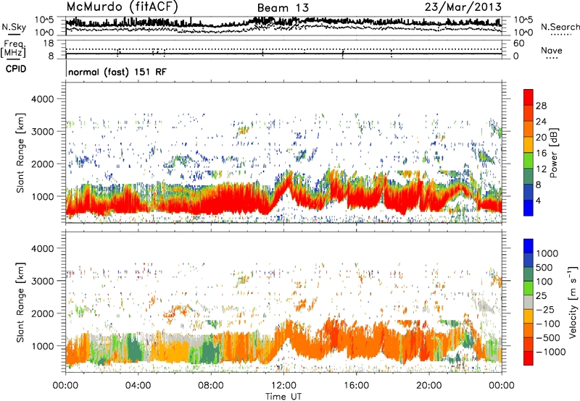
Task: Click the date '23/Mar/2013'
Action: (463, 7)
